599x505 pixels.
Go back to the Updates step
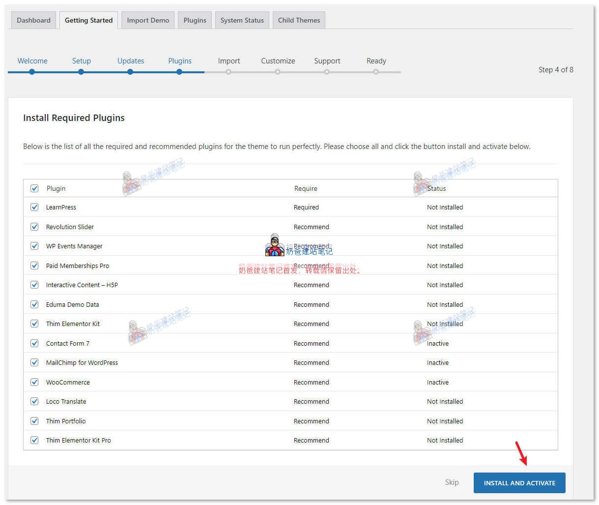(x=130, y=61)
